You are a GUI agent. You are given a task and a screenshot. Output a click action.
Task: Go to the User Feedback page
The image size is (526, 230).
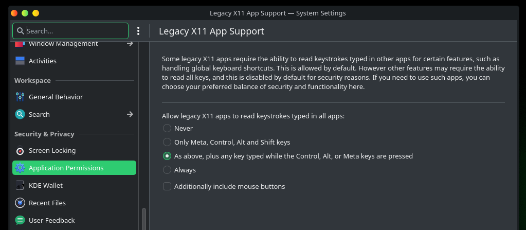coord(51,220)
